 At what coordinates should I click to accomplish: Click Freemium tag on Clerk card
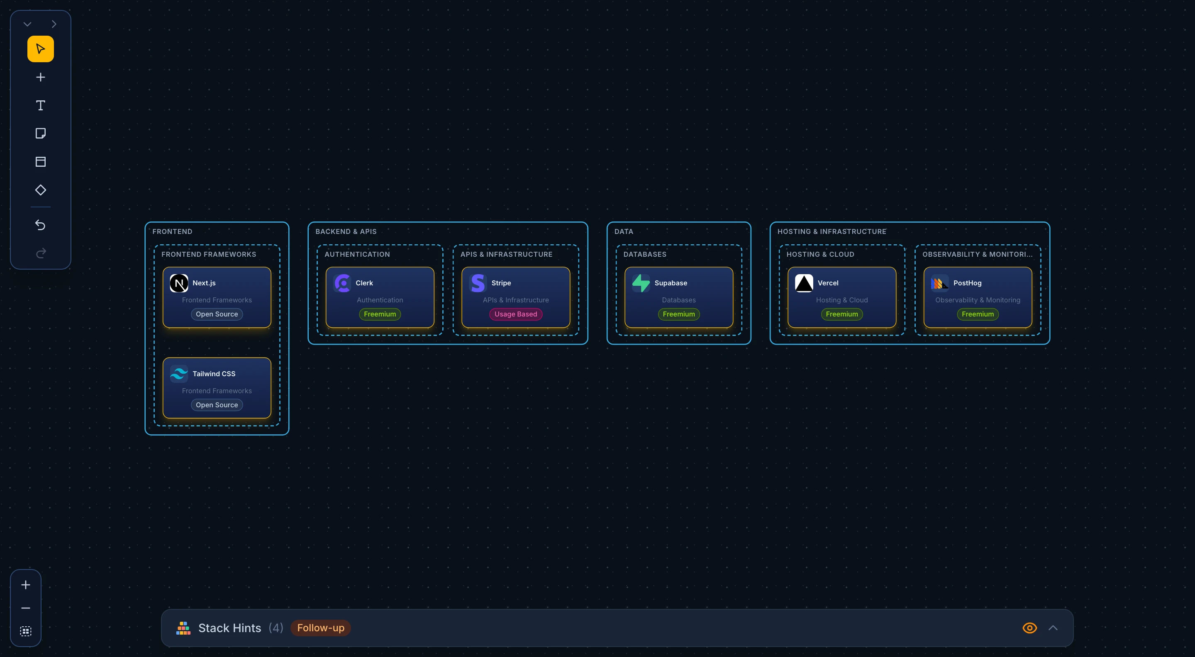click(380, 314)
